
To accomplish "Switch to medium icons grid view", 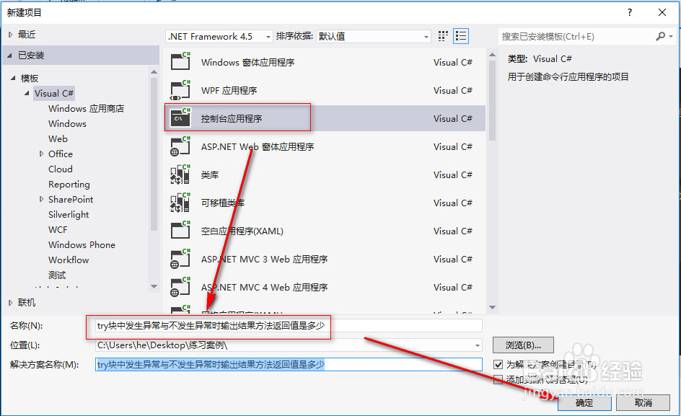I will coord(442,36).
